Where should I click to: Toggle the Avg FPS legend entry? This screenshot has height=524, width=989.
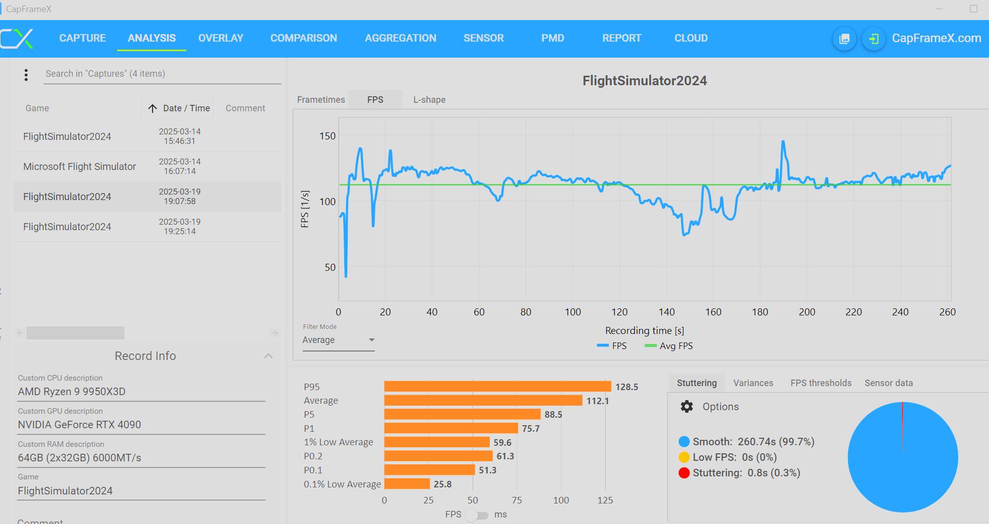669,346
